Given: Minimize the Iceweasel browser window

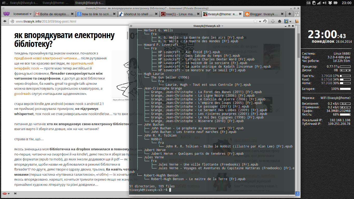Looking at the screenshot, I should point(291,8).
